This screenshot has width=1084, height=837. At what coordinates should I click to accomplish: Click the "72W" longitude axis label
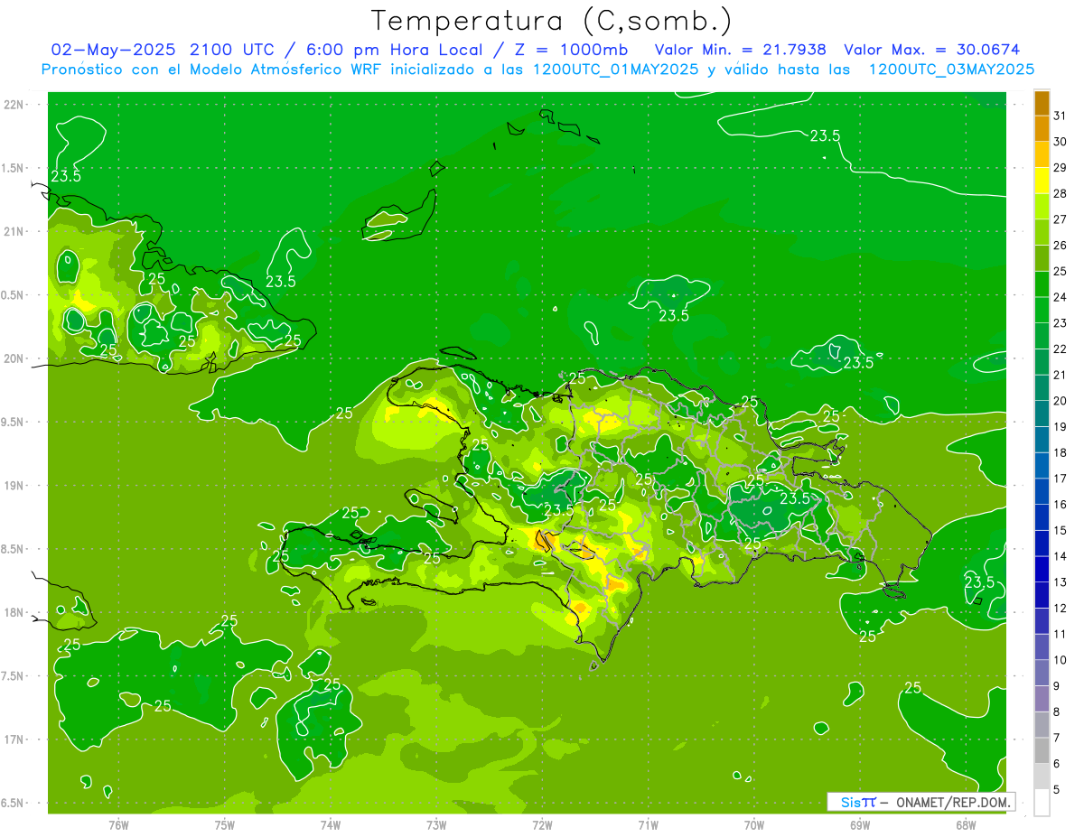(x=542, y=825)
